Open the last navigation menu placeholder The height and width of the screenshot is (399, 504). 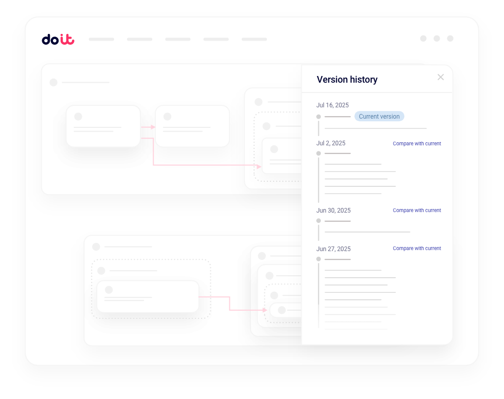click(254, 39)
